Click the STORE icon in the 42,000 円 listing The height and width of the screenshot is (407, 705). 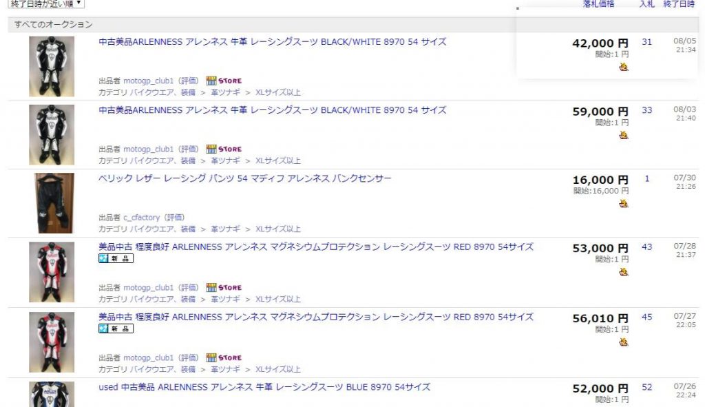point(224,81)
